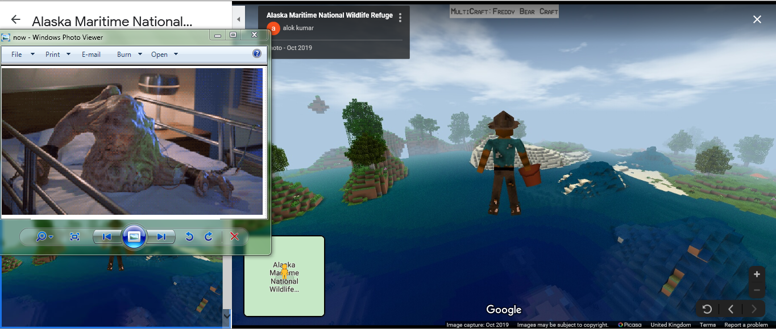Image resolution: width=776 pixels, height=329 pixels.
Task: Expand the File menu dropdown arrow
Action: (32, 55)
